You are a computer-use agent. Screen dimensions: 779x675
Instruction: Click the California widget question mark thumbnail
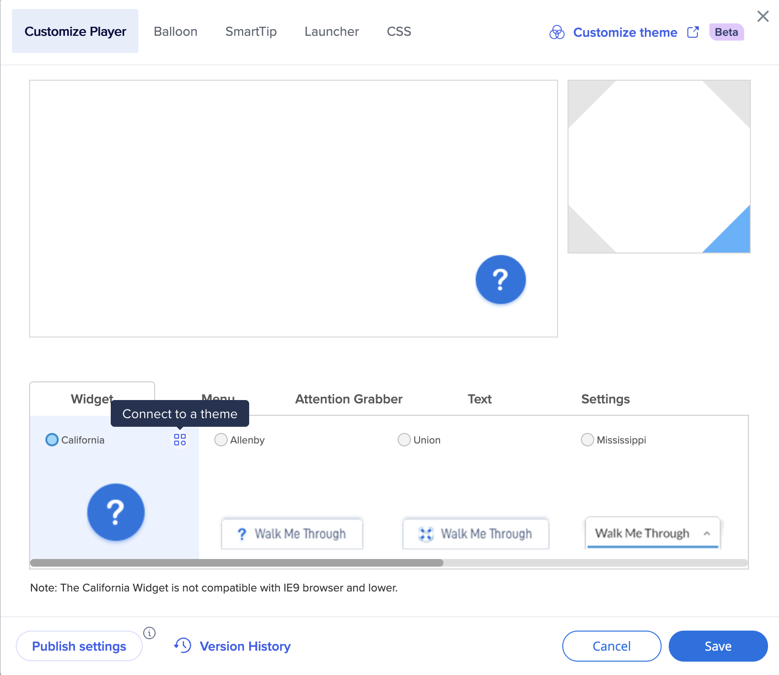point(116,512)
